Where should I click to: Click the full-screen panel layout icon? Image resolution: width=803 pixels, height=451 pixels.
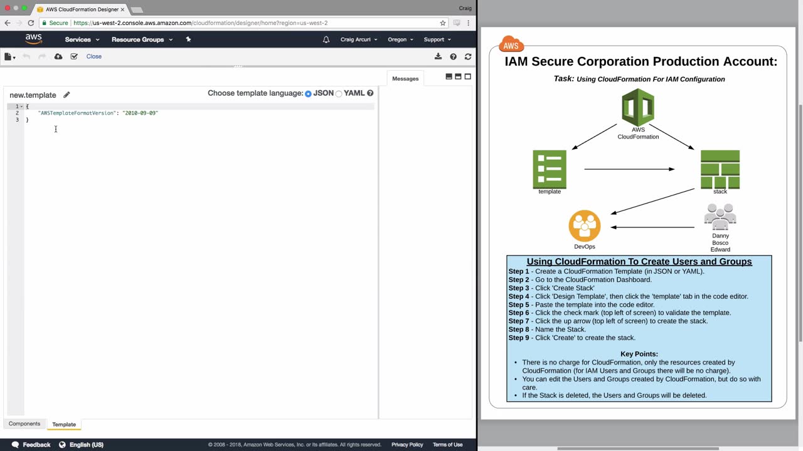(x=467, y=76)
